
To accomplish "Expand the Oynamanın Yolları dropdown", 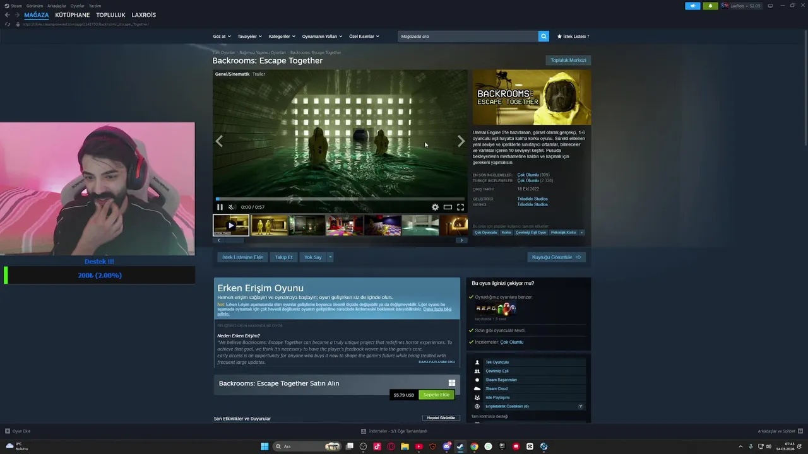I will point(322,37).
